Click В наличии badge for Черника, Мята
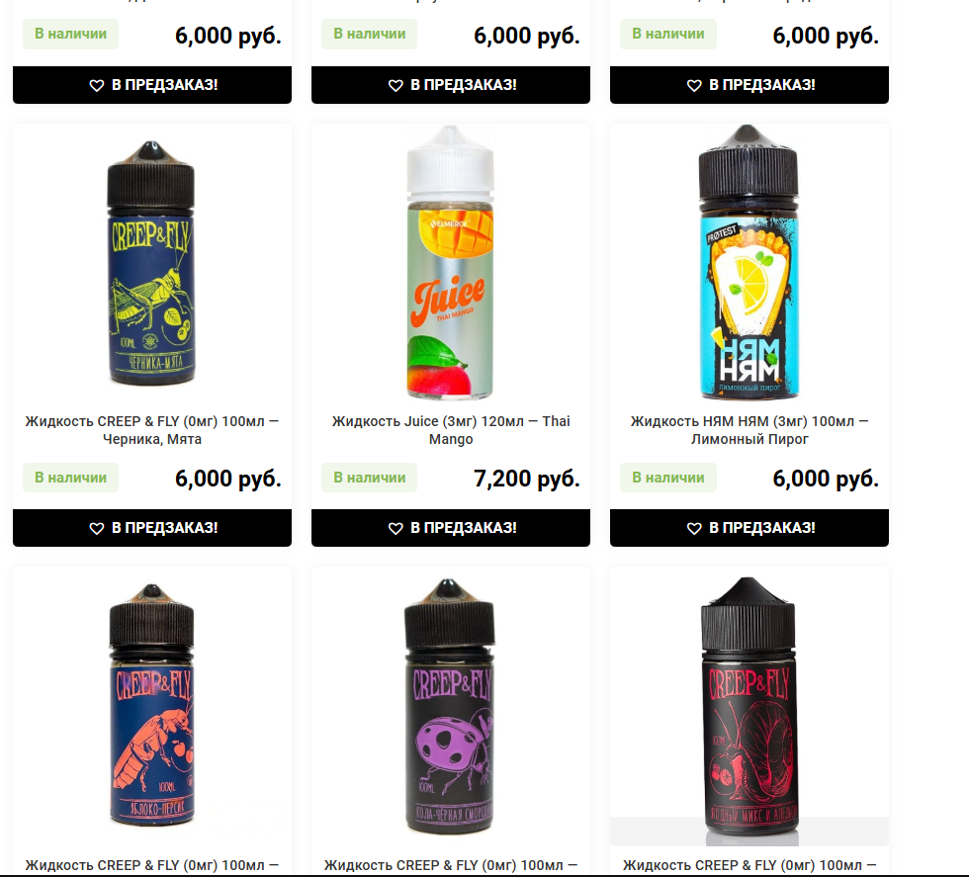Image resolution: width=969 pixels, height=877 pixels. tap(70, 478)
